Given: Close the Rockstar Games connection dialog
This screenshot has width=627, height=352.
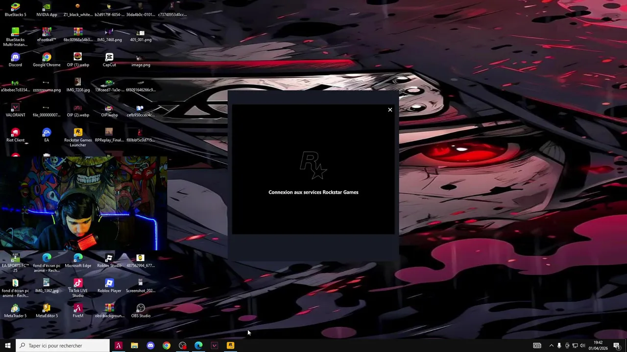Looking at the screenshot, I should point(390,110).
